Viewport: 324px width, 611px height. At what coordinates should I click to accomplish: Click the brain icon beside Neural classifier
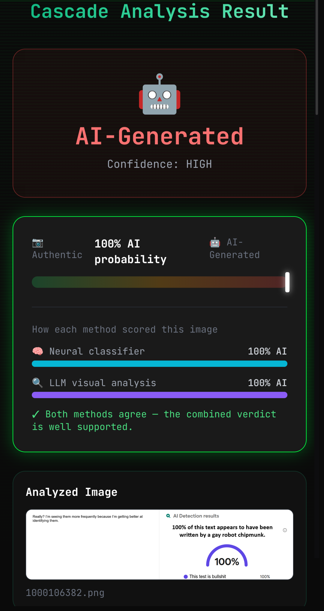tap(38, 351)
